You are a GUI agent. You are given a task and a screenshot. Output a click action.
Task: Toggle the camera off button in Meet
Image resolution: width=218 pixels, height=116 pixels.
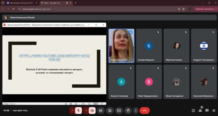click(92, 111)
